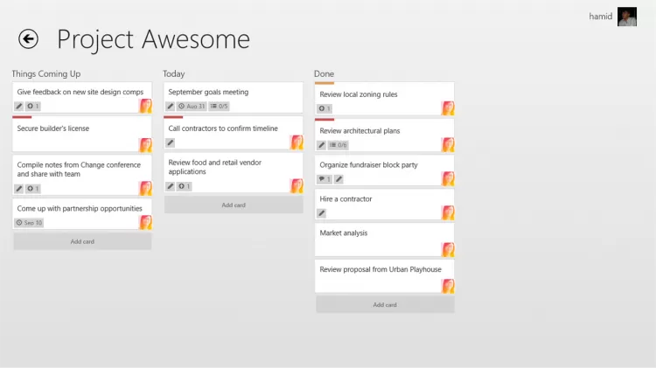
Task: Click member avatar on site design comps card
Action: click(145, 106)
